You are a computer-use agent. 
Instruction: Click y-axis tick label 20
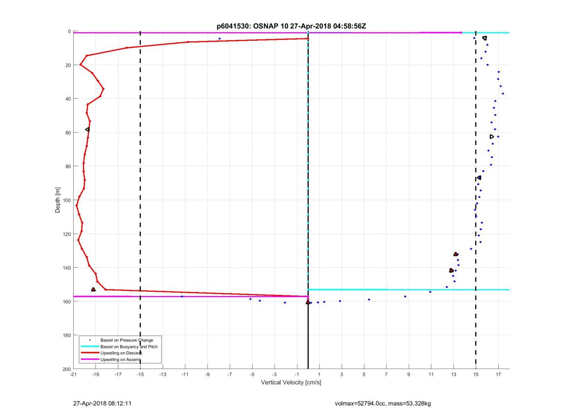[68, 65]
